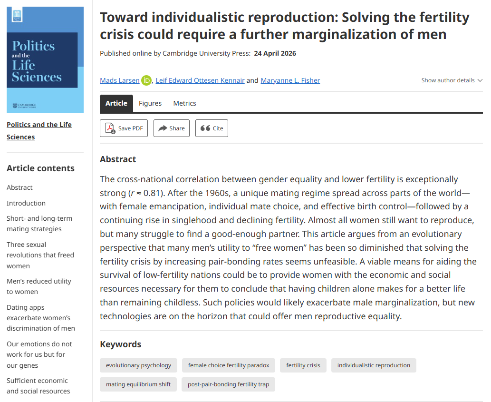491x402 pixels.
Task: Open the Politics and the Life Sciences journal link
Action: [39, 131]
